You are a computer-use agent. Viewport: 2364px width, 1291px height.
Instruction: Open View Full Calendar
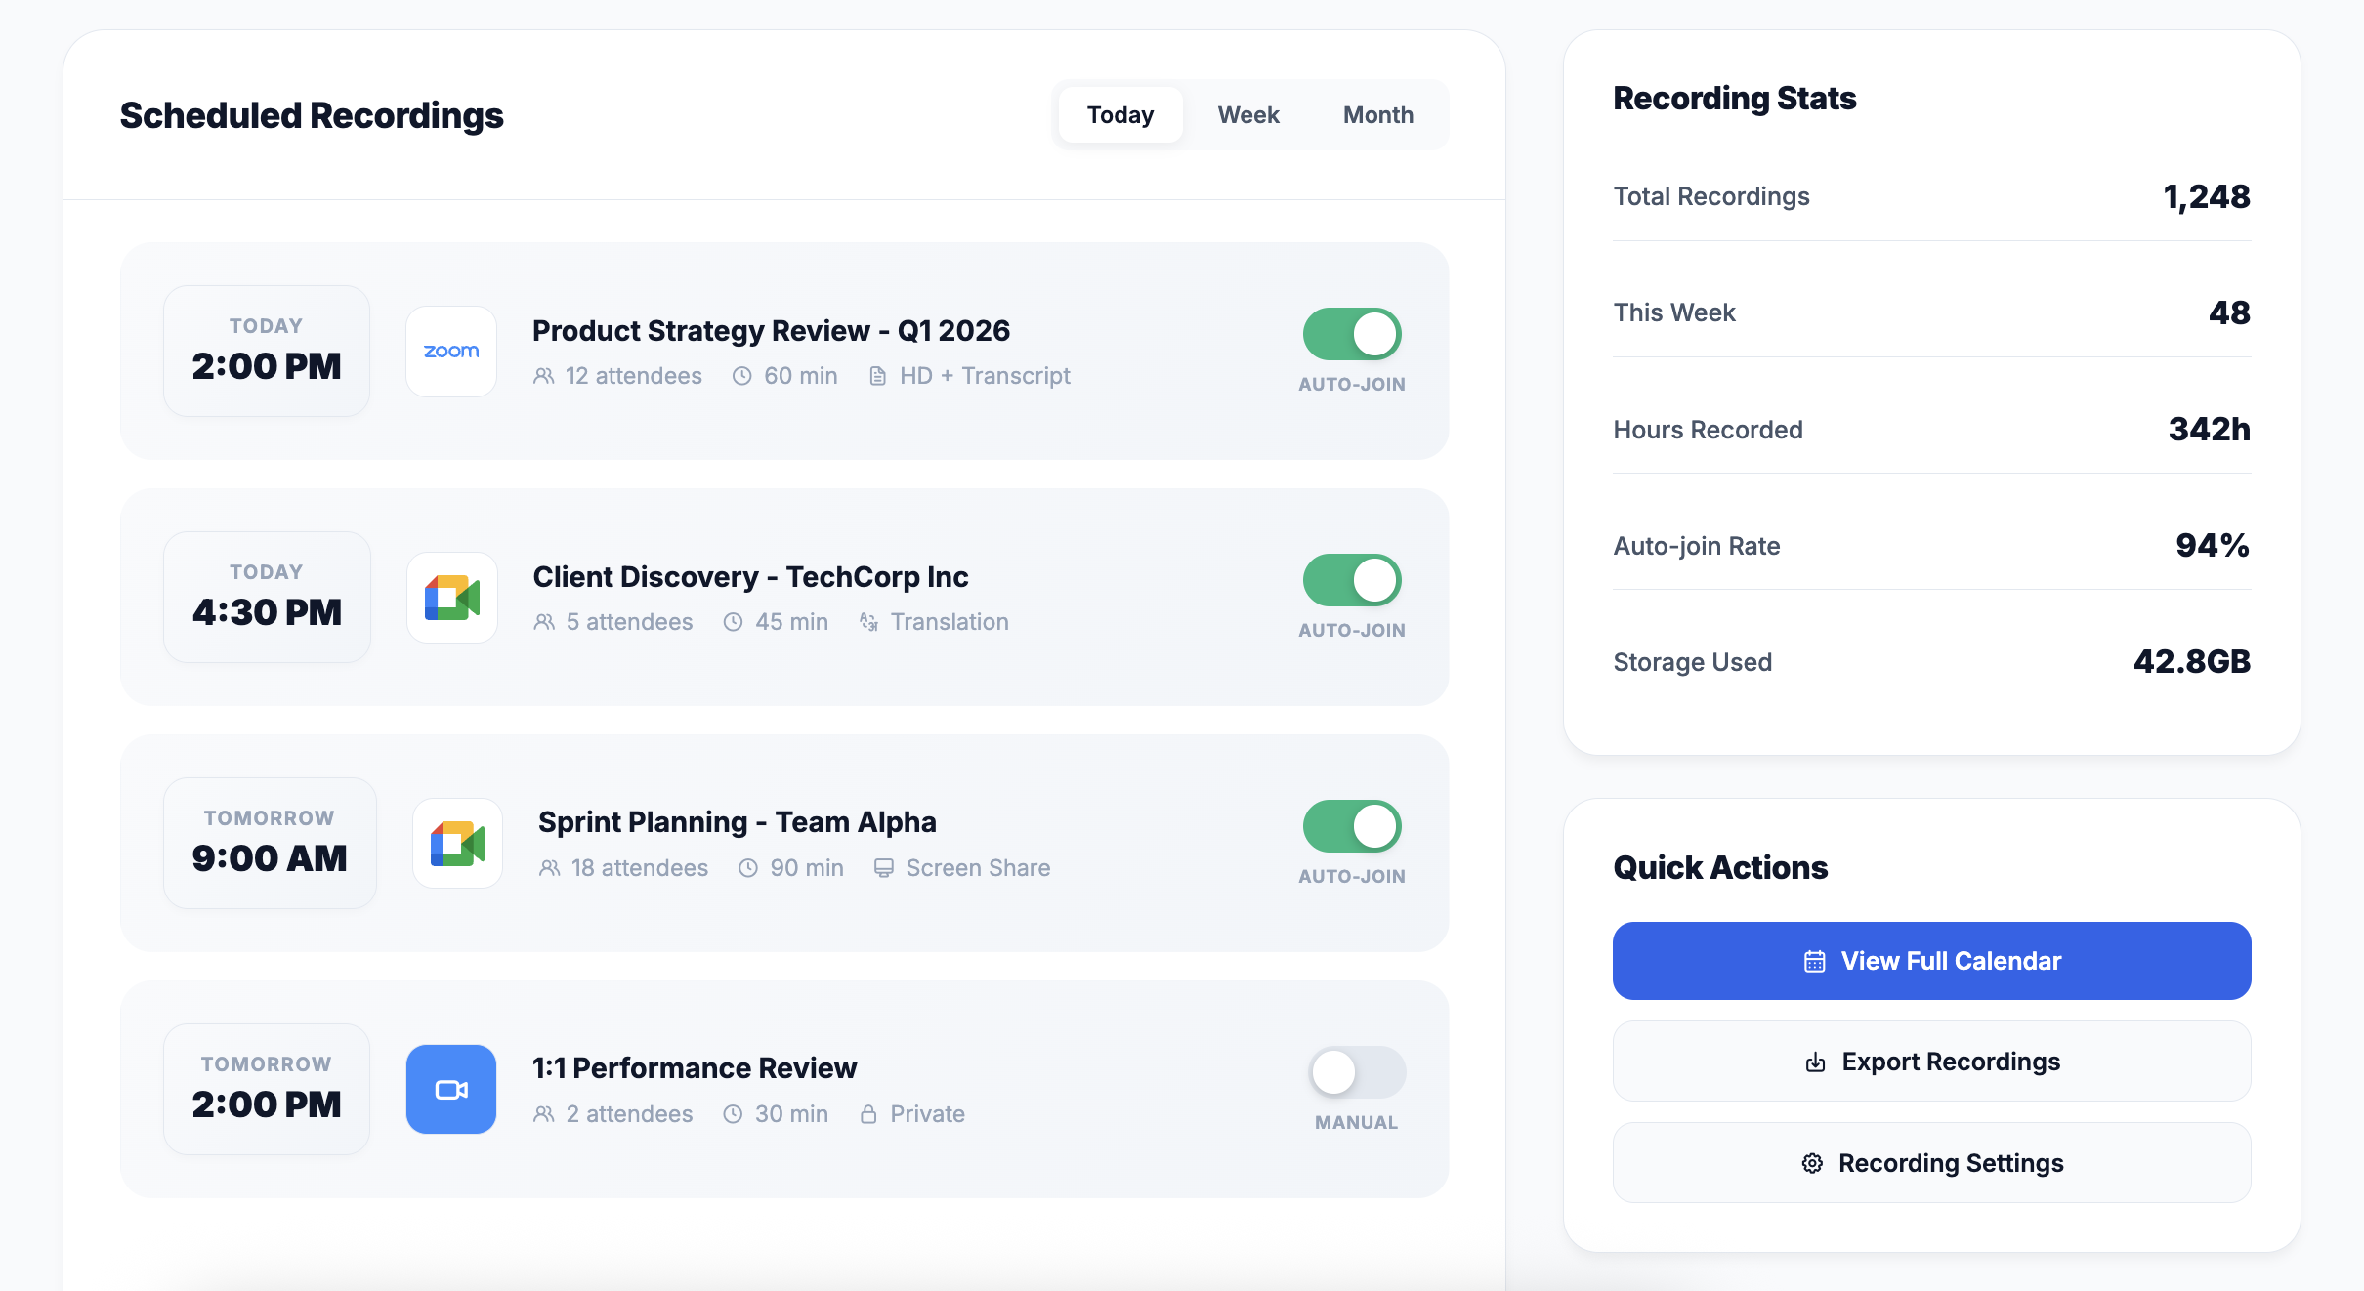click(1931, 961)
